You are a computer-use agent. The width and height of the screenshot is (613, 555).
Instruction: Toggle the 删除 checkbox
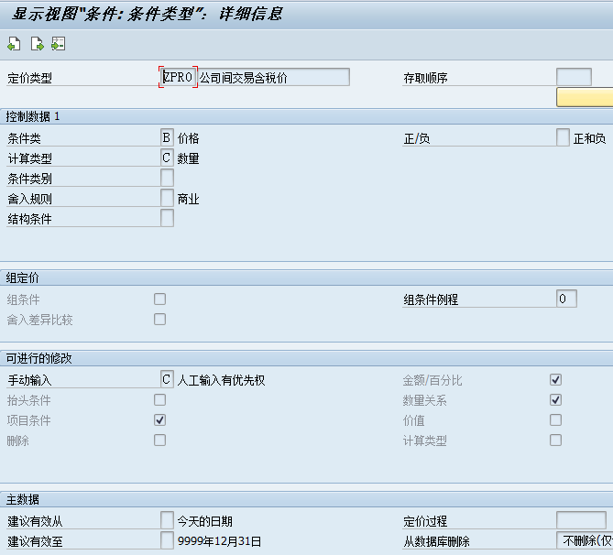click(160, 441)
